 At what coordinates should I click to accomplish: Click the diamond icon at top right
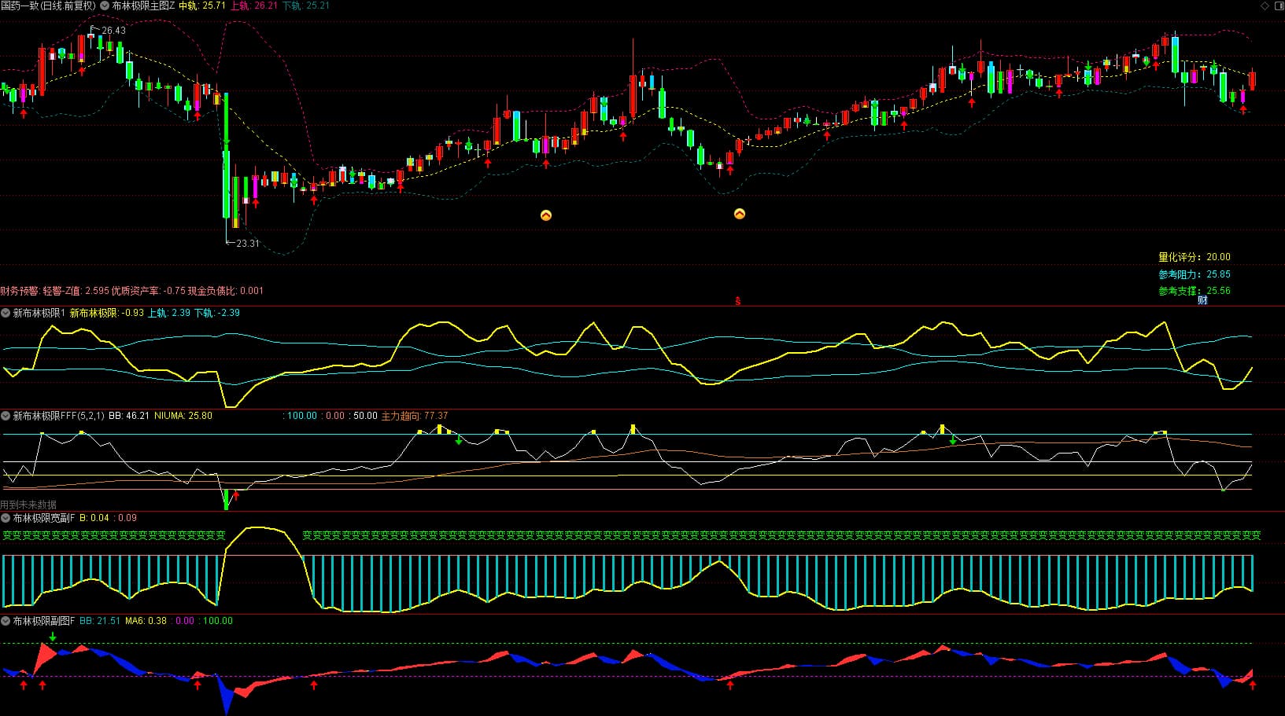pyautogui.click(x=1265, y=6)
